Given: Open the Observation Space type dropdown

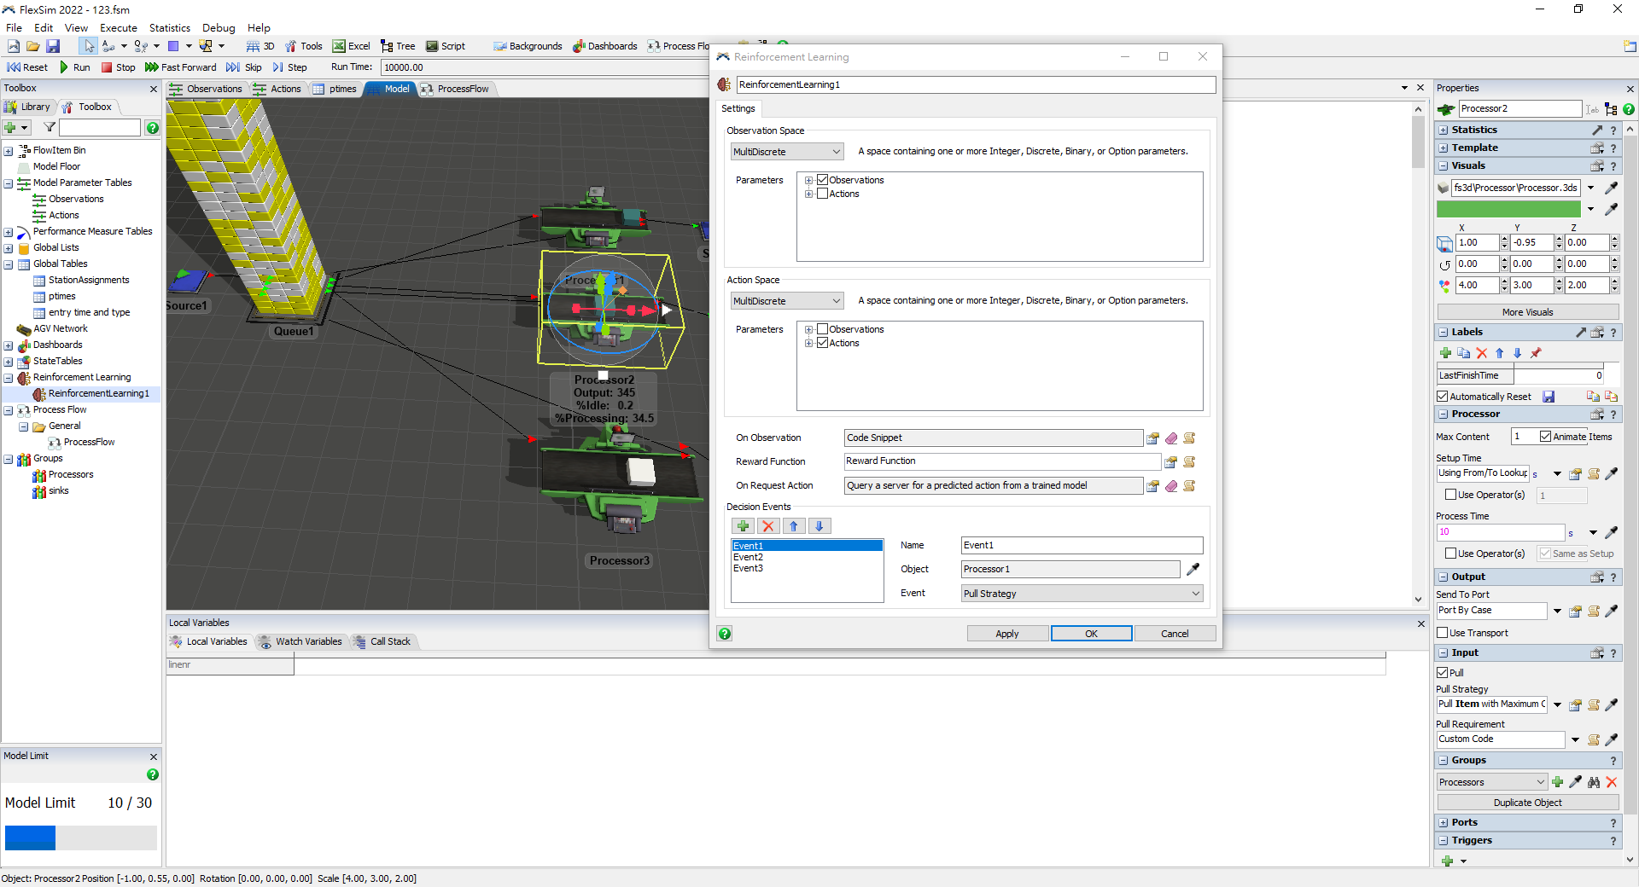Looking at the screenshot, I should [x=787, y=152].
